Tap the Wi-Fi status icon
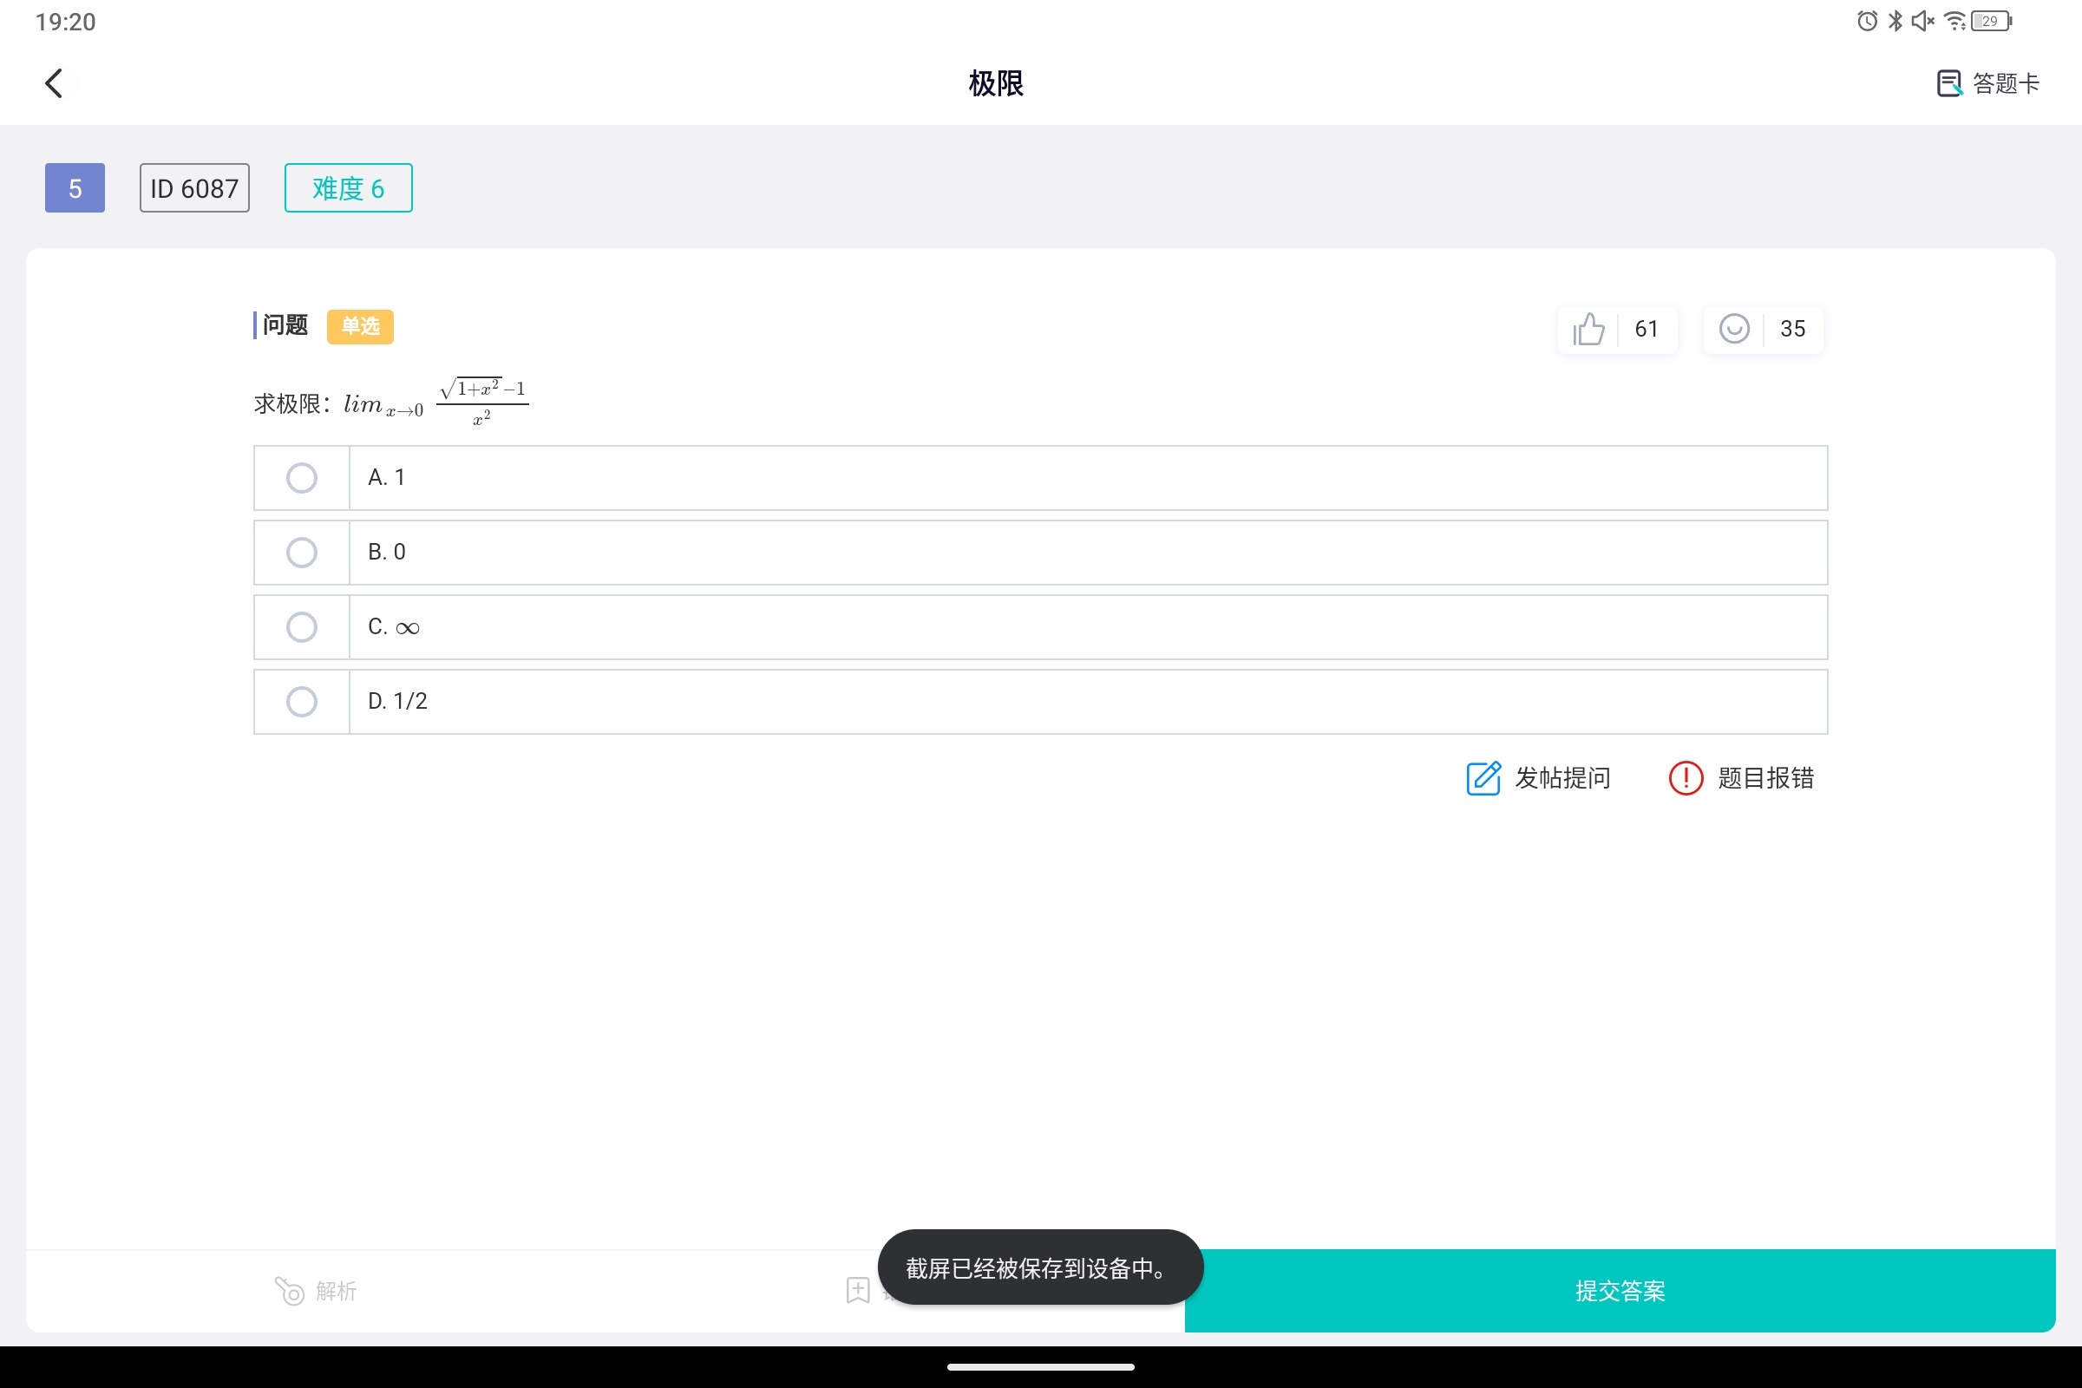 click(x=1954, y=20)
